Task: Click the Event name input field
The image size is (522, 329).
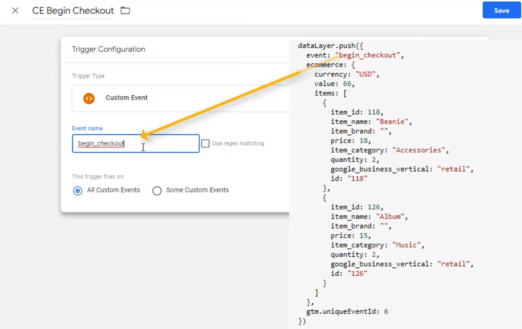Action: 136,143
